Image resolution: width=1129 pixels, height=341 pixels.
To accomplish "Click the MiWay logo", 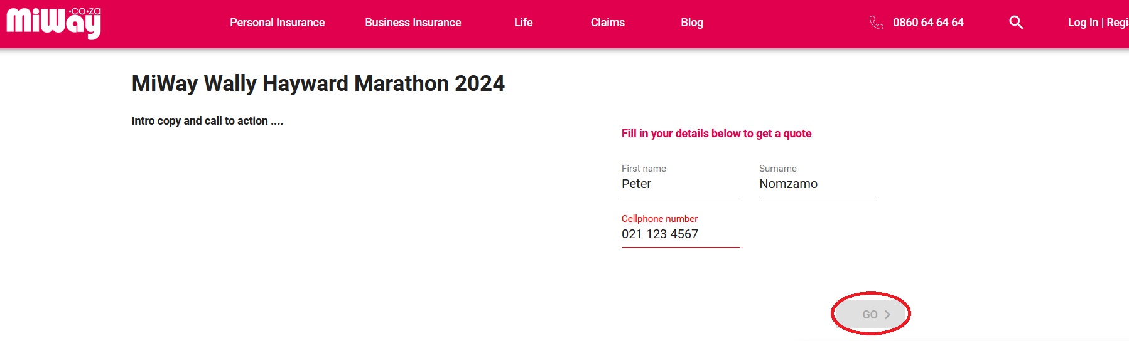I will click(53, 23).
